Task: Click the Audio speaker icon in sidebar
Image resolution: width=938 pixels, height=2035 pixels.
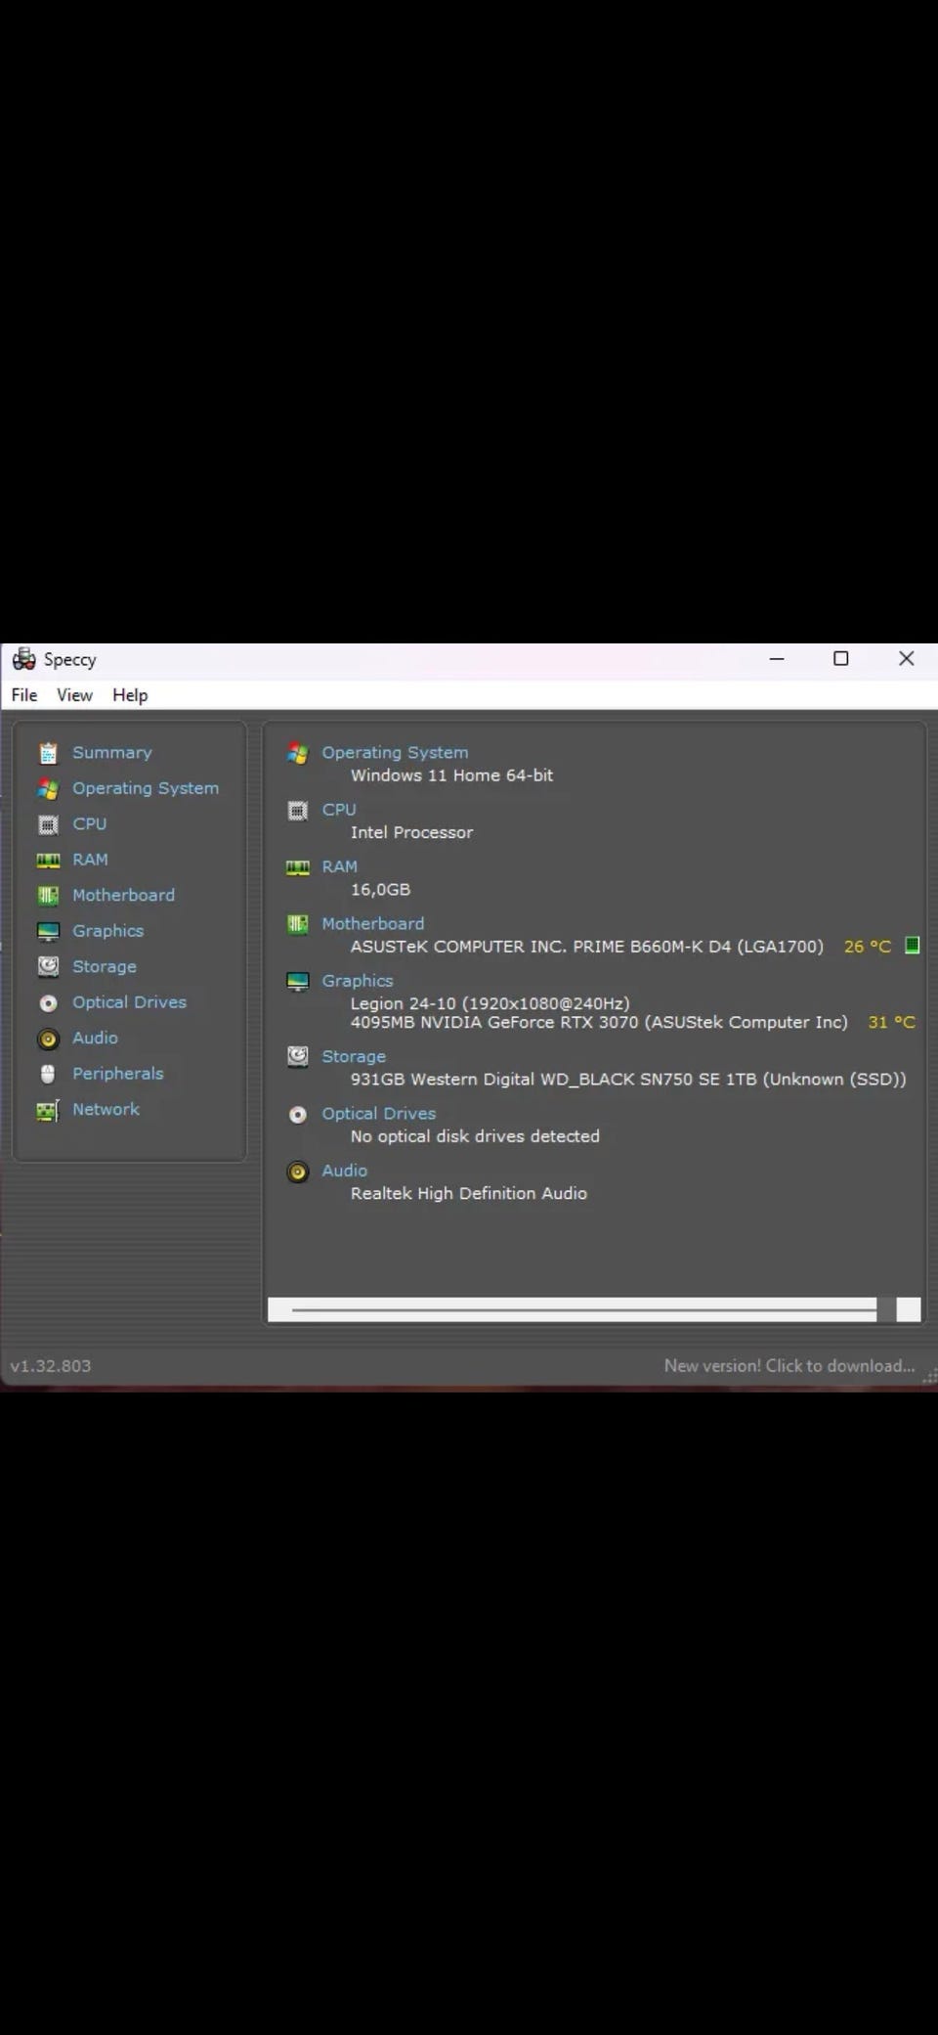Action: [48, 1039]
